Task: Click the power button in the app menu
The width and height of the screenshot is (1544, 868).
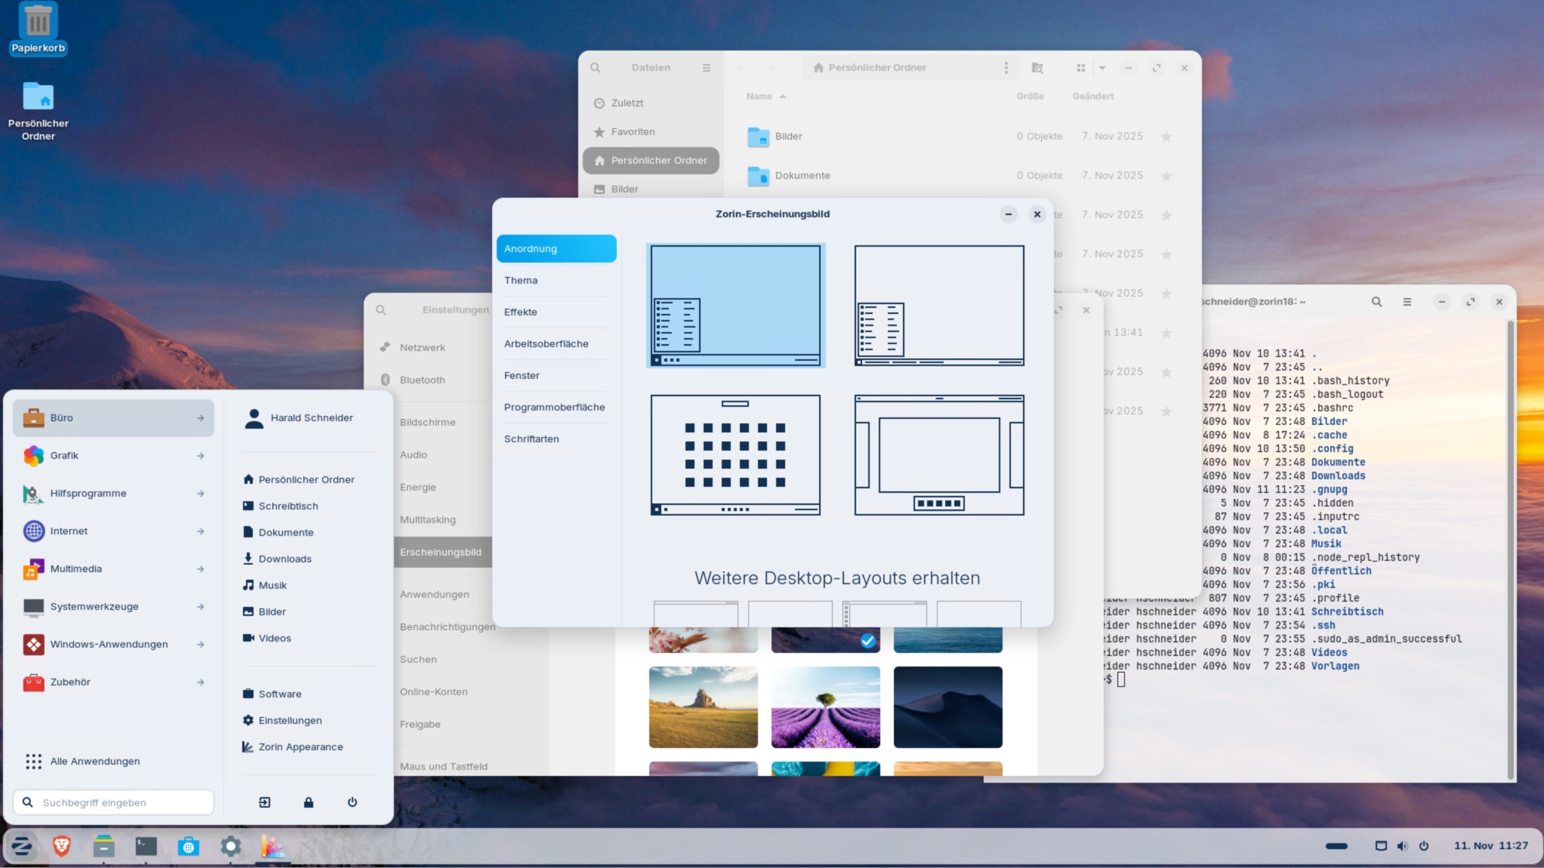Action: click(352, 802)
